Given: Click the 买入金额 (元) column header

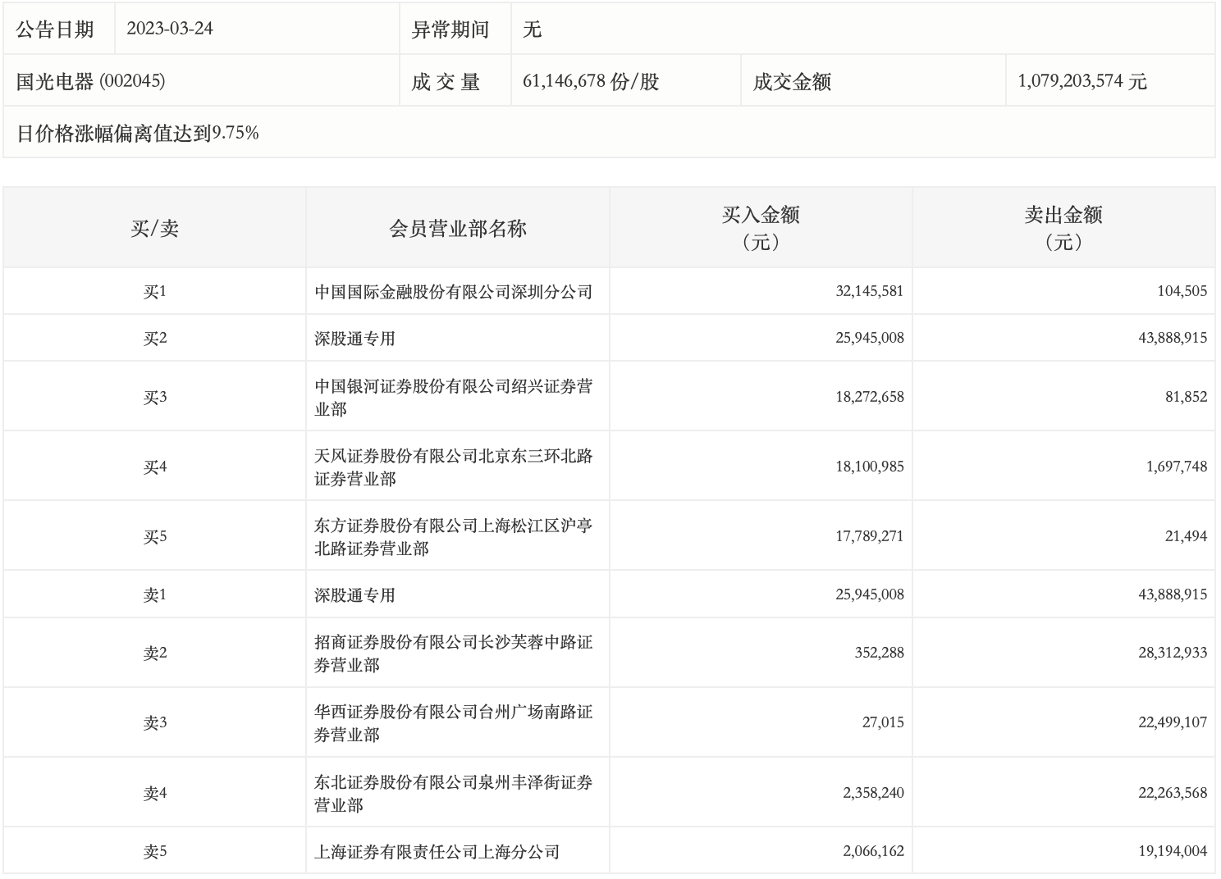Looking at the screenshot, I should pyautogui.click(x=761, y=228).
